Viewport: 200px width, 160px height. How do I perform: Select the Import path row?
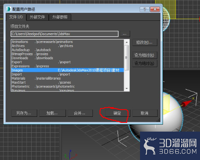(x=68, y=74)
